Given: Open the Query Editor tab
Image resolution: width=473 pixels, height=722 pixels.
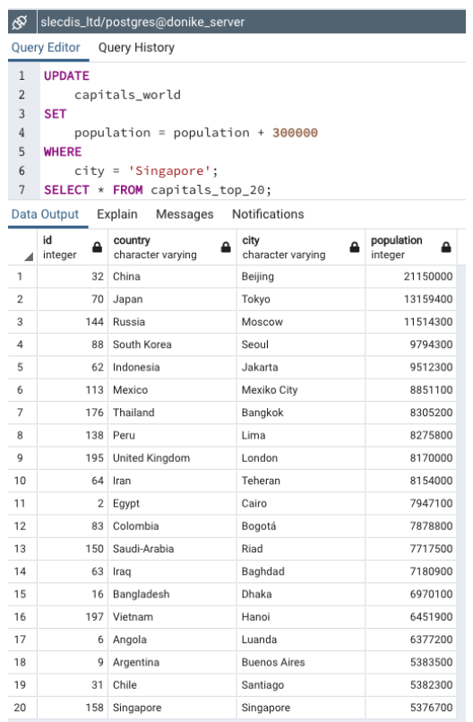Looking at the screenshot, I should [46, 48].
